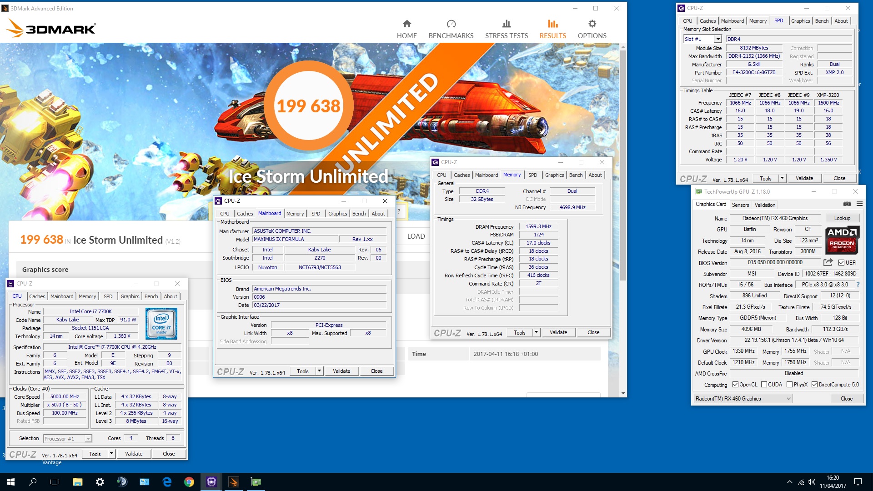Open Bench tab in CPU-Z SPD window
This screenshot has width=873, height=491.
(x=822, y=21)
